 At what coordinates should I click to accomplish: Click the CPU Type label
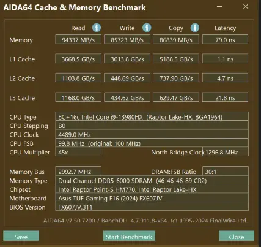[23, 117]
